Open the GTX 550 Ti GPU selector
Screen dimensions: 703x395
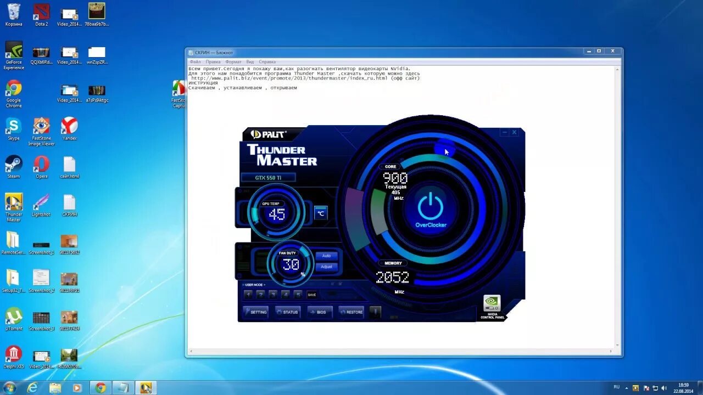coord(268,177)
